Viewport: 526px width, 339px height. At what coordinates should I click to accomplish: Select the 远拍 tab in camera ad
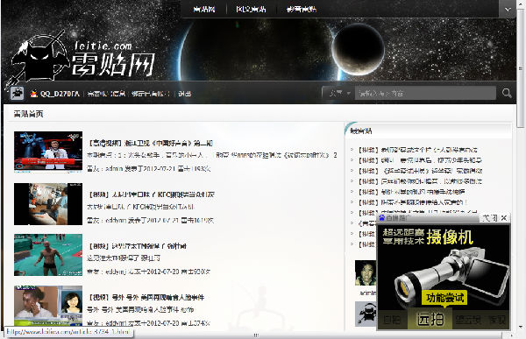430,319
